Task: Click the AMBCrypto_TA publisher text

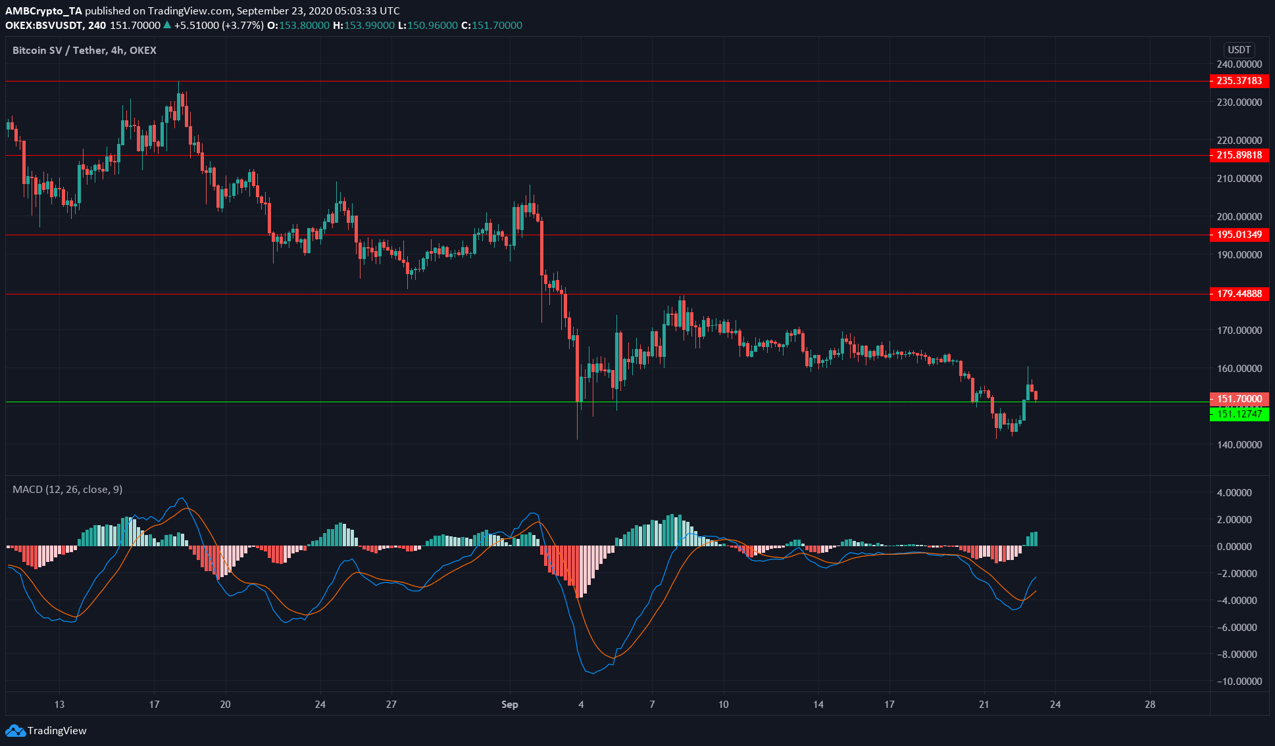Action: click(x=44, y=11)
